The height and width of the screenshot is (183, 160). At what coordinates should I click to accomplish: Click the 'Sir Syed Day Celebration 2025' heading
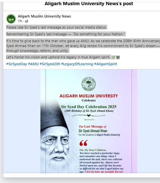pyautogui.click(x=89, y=107)
